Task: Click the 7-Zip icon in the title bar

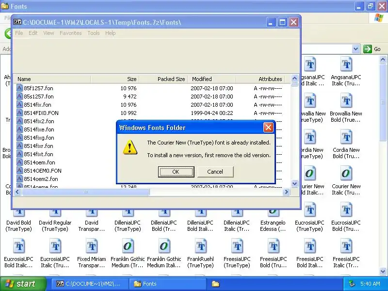Action: 17,22
